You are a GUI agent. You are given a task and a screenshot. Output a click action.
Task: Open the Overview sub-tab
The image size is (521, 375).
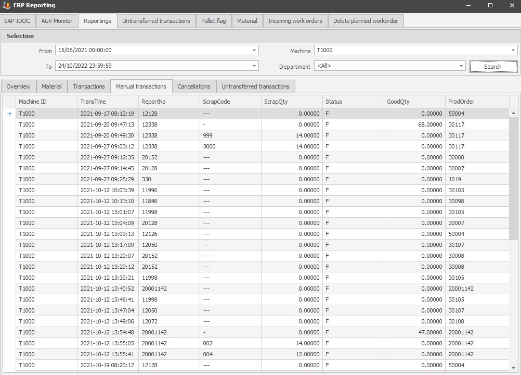[18, 86]
